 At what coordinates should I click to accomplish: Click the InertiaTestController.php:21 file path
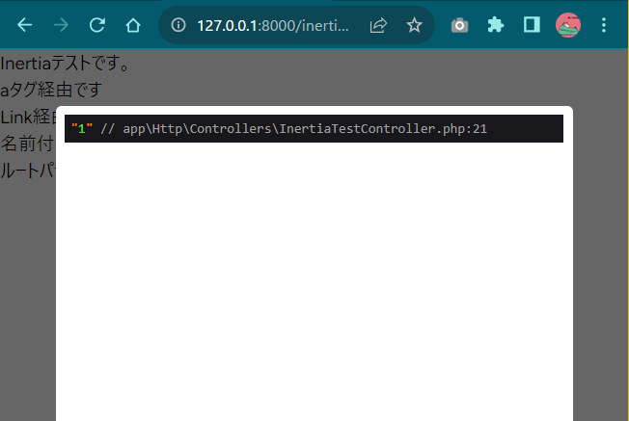pos(305,128)
